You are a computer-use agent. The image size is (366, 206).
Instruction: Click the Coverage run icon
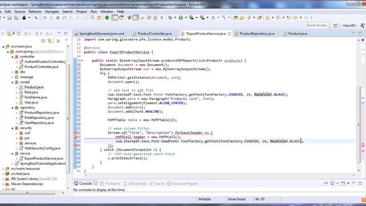pyautogui.click(x=192, y=18)
